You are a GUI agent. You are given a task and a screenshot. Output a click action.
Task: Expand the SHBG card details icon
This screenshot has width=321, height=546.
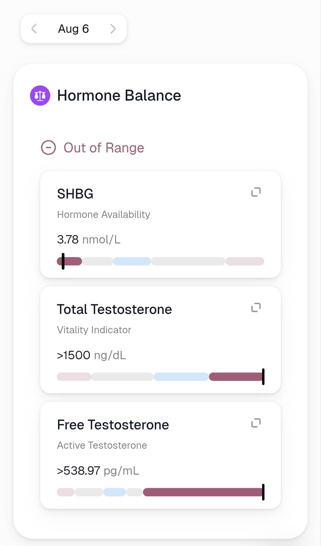pos(256,192)
